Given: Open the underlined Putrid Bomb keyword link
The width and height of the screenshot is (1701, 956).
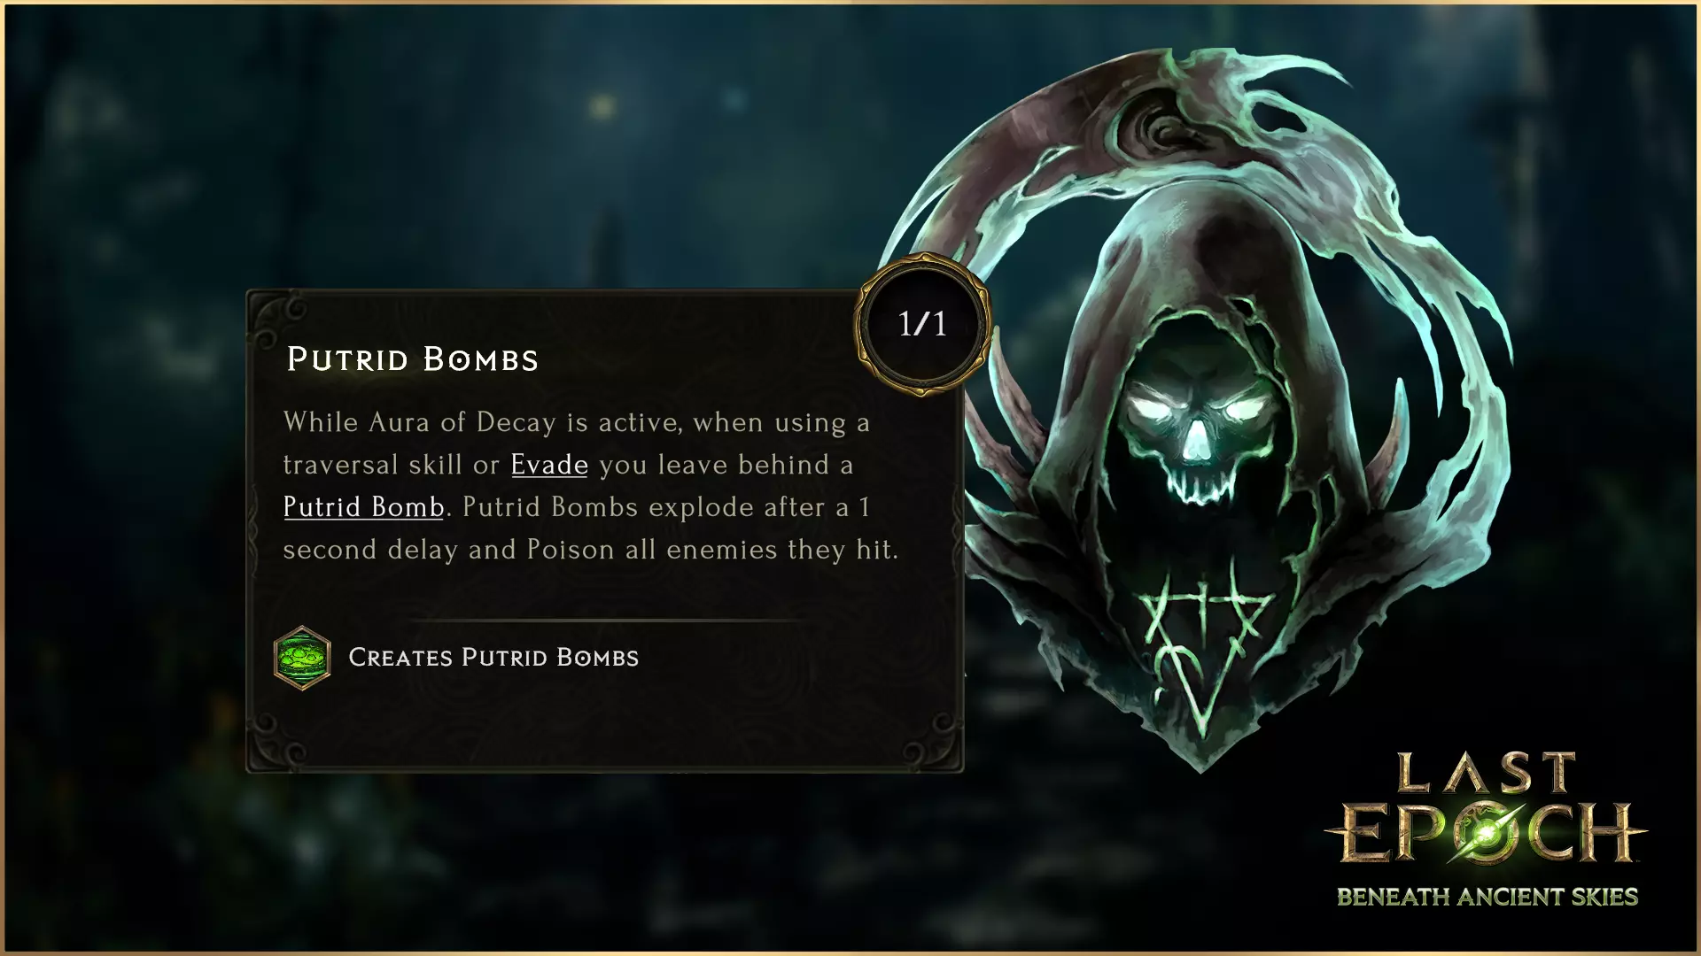Looking at the screenshot, I should (363, 507).
